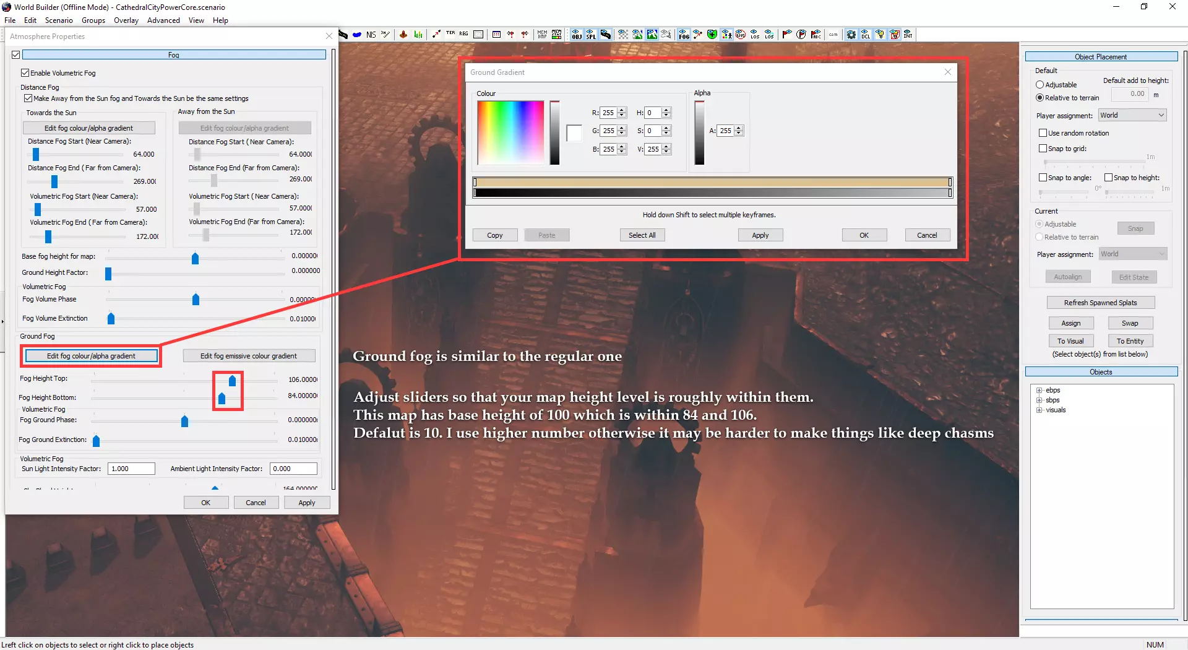The height and width of the screenshot is (650, 1188).
Task: Expand the sbps tree node
Action: click(1039, 401)
